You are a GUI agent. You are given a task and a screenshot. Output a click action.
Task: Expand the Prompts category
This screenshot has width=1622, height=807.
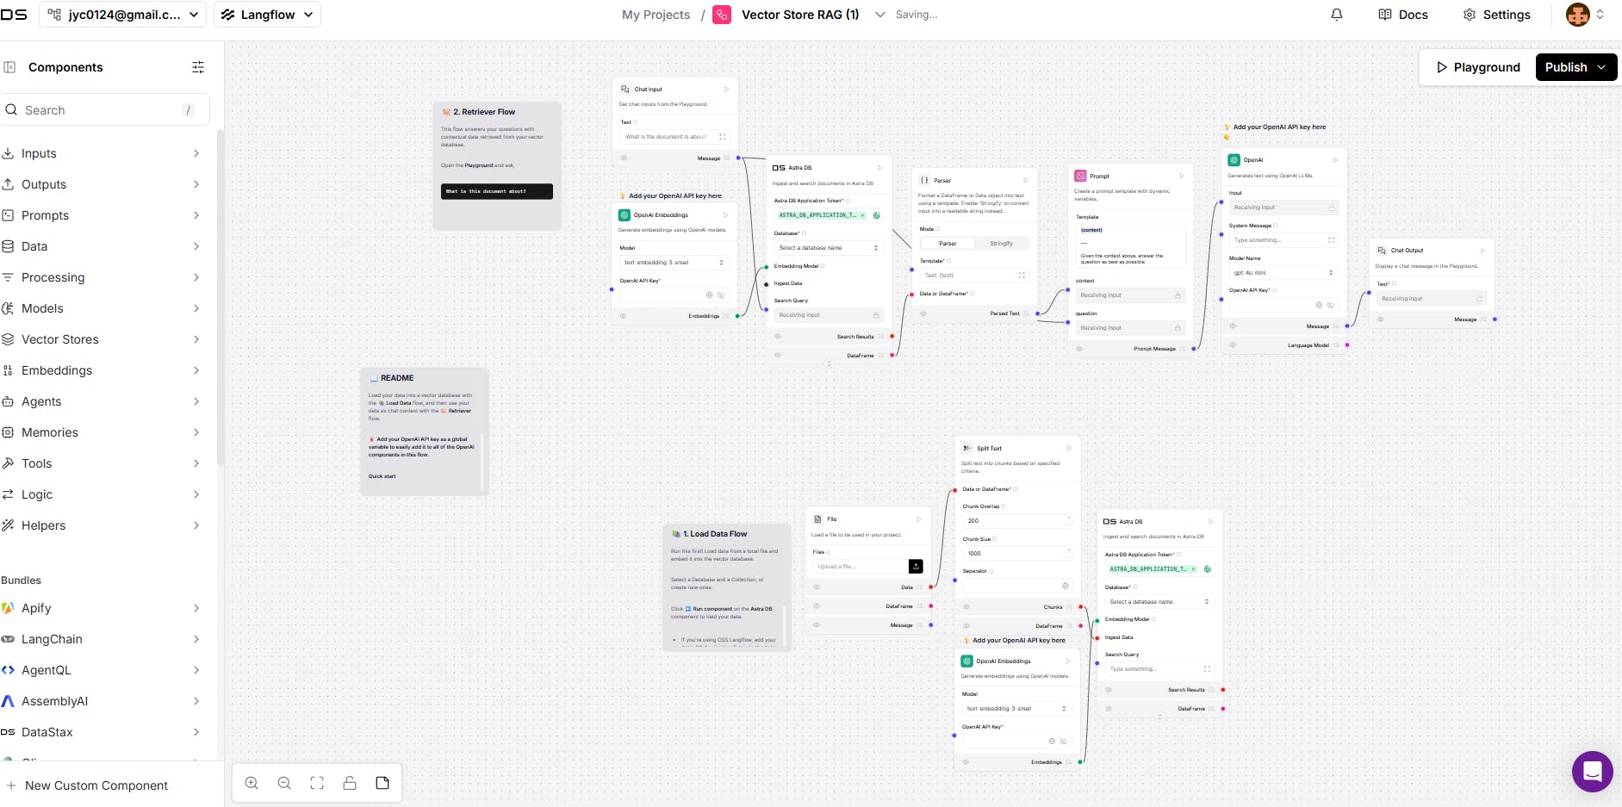(x=102, y=215)
